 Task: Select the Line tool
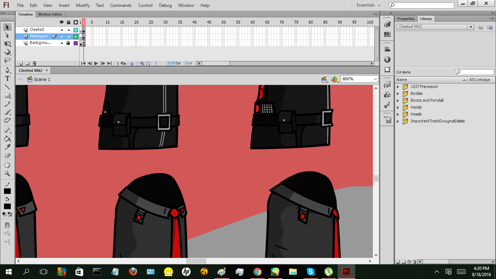pos(7,87)
